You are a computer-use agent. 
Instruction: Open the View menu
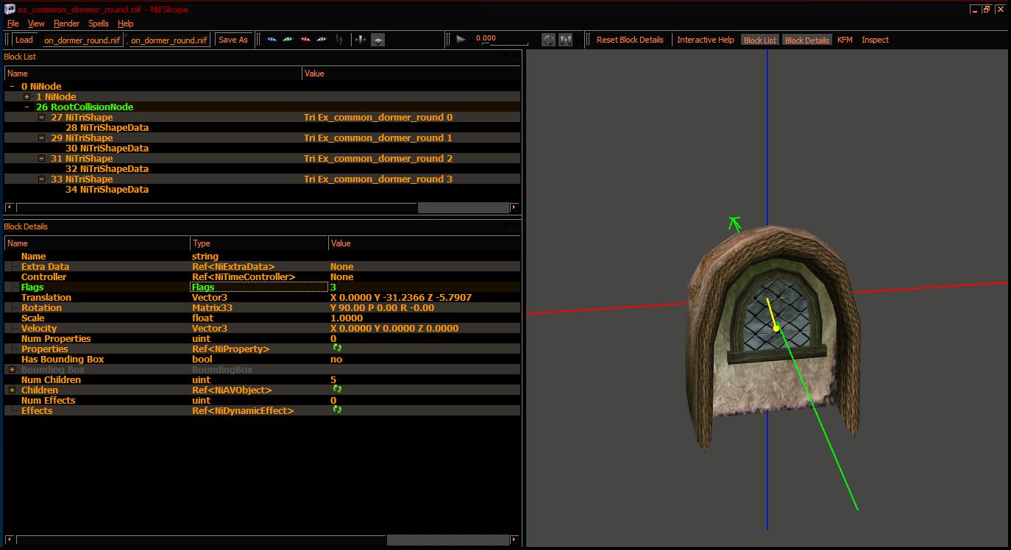(x=36, y=24)
